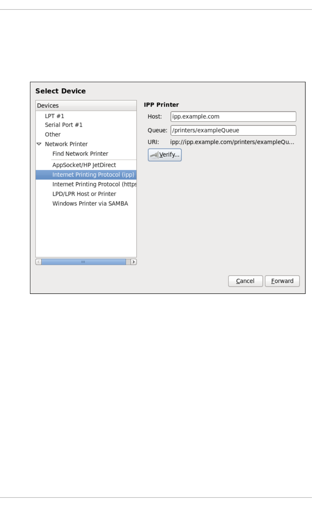Click the Host input field
312x507 pixels.
click(x=233, y=117)
